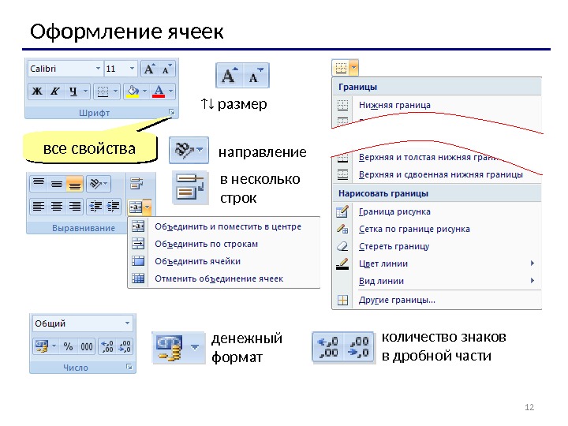Open the fill color dropdown arrow

point(144,92)
